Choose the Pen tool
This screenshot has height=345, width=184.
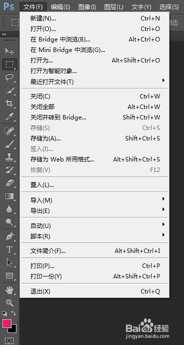(9, 236)
